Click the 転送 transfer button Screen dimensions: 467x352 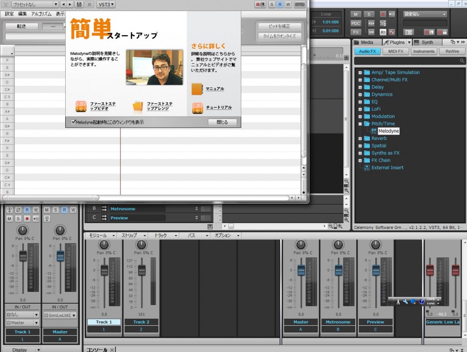[21, 26]
